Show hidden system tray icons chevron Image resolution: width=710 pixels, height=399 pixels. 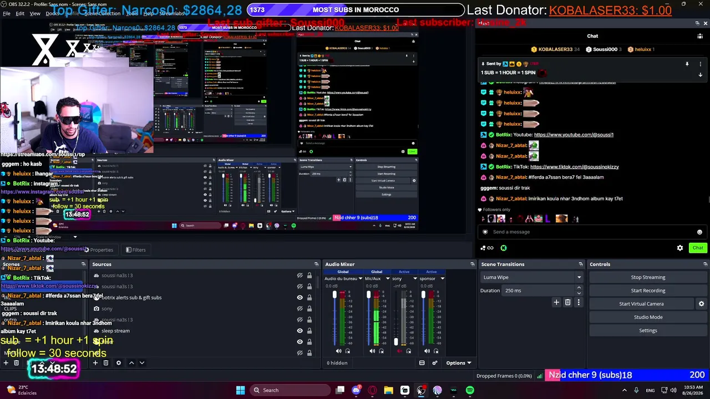coord(625,390)
